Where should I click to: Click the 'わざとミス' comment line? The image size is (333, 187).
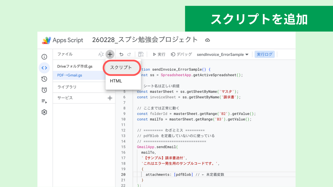click(171, 130)
